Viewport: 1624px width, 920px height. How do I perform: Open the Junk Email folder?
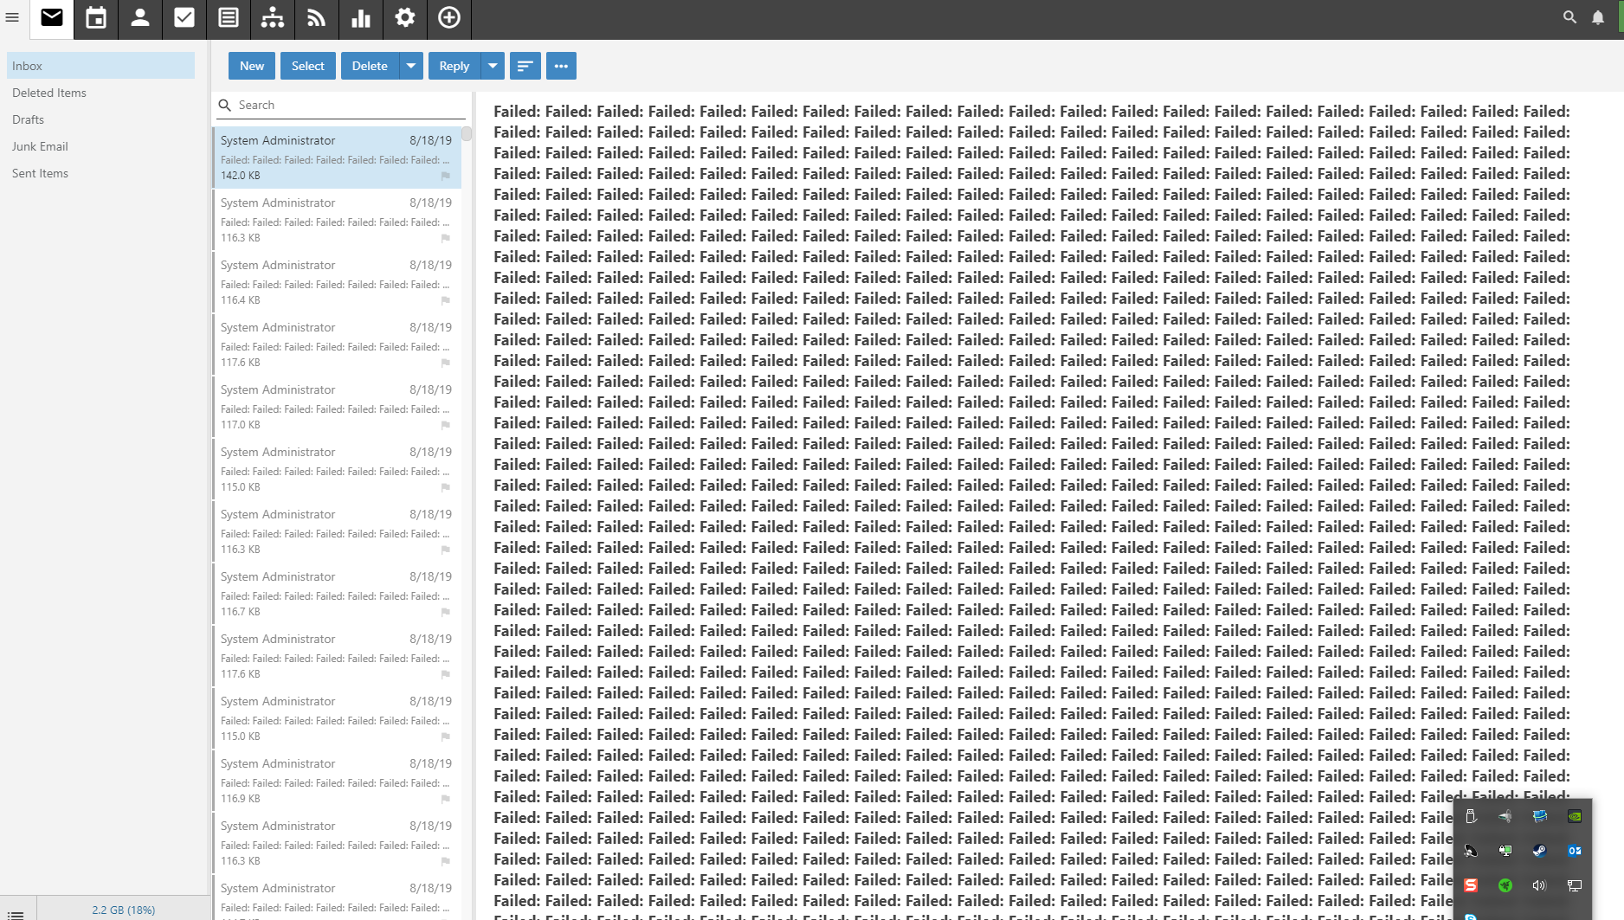40,146
